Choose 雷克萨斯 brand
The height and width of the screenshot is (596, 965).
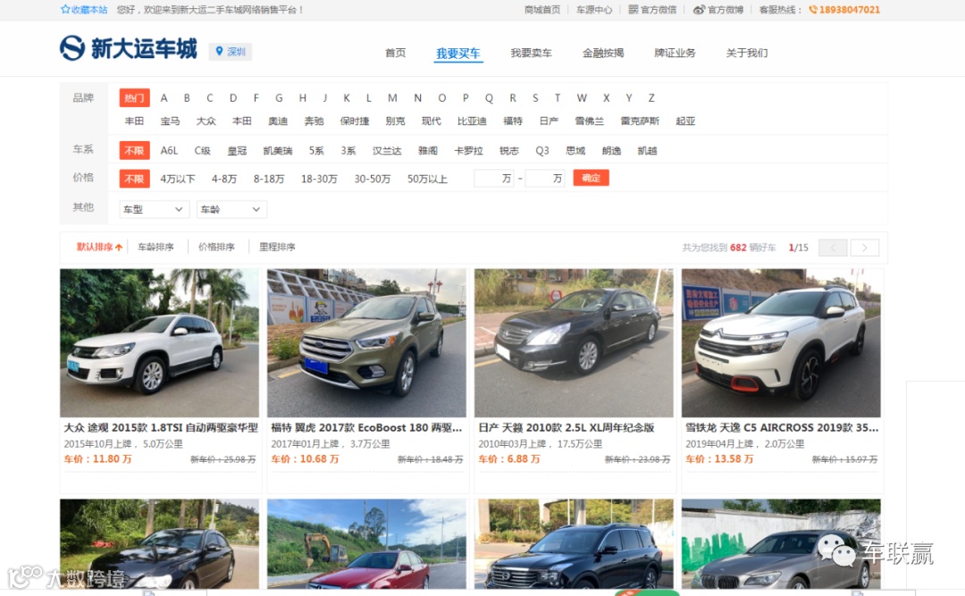point(640,122)
